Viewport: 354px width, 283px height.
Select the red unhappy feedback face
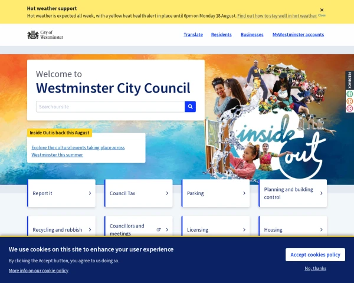coord(349,108)
